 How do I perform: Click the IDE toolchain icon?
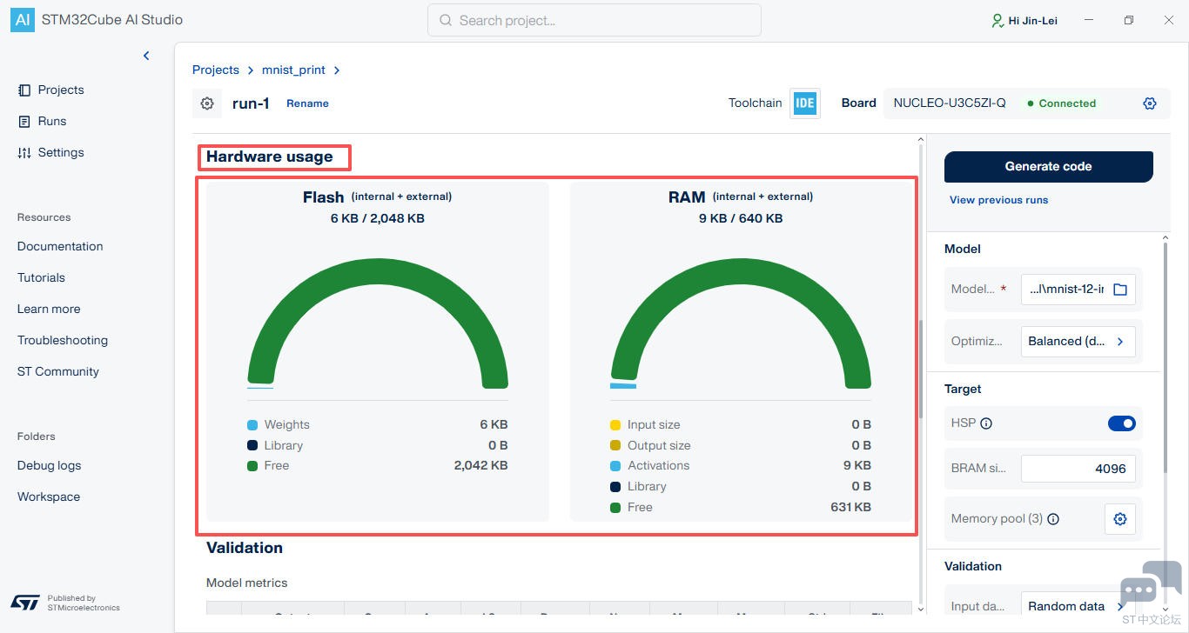[x=805, y=103]
